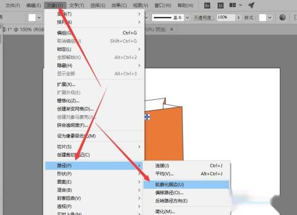Click the 不透明度 opacity label
The image size is (297, 215).
click(204, 18)
